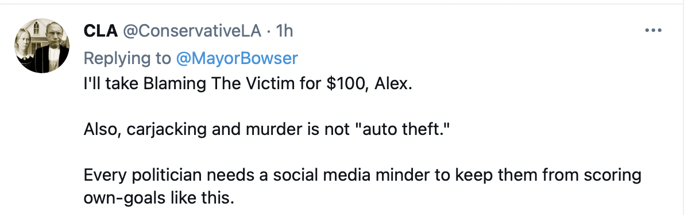This screenshot has height=215, width=688.
Task: Click the American Gothic profile avatar
Action: 42,46
